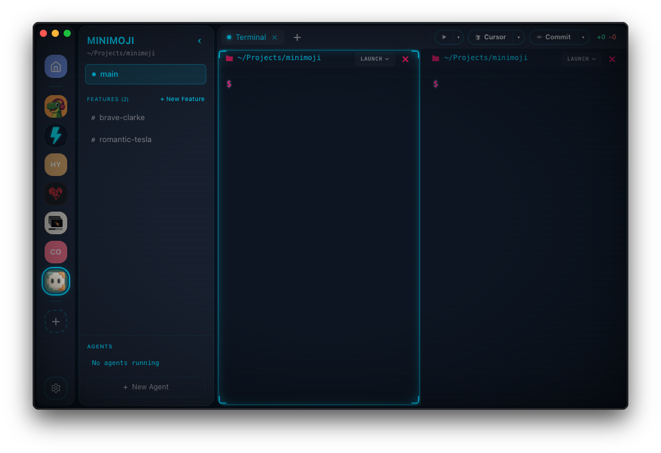The width and height of the screenshot is (661, 453).
Task: Click the ghost icon for the Minimoji project
Action: pyautogui.click(x=55, y=281)
